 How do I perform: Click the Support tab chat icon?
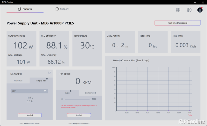click(57, 9)
